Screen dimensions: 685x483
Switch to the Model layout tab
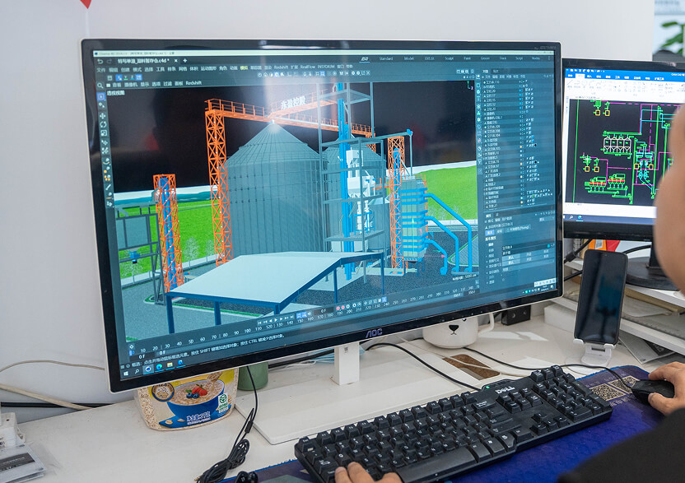coord(409,58)
